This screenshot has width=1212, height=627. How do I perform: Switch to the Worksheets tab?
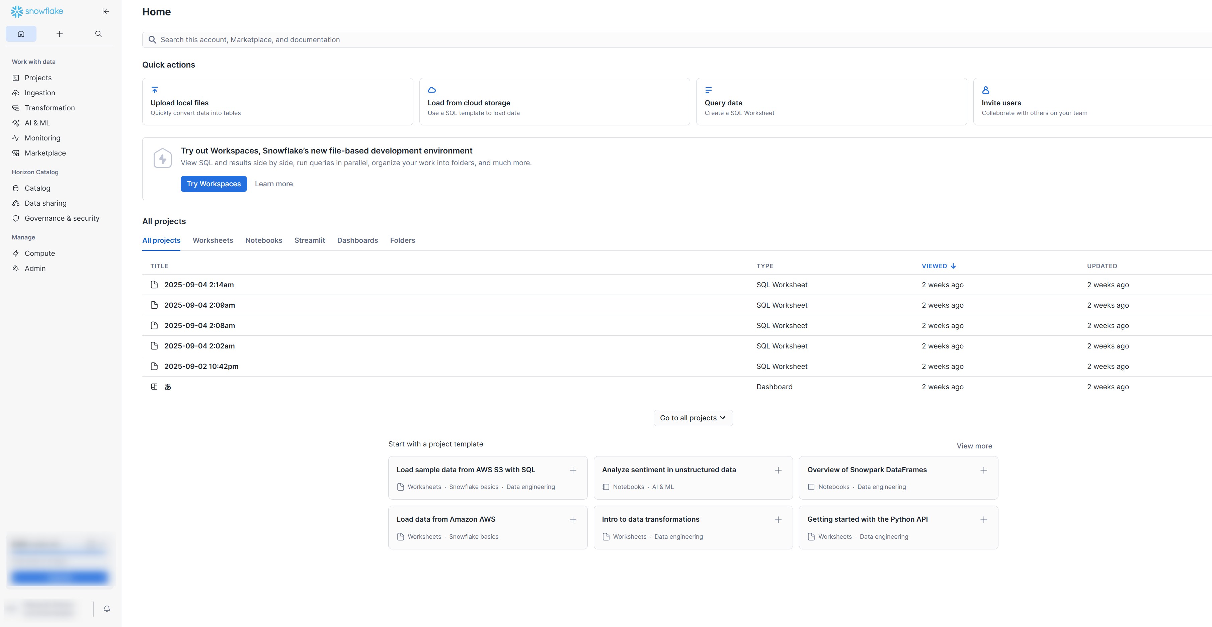(x=213, y=240)
